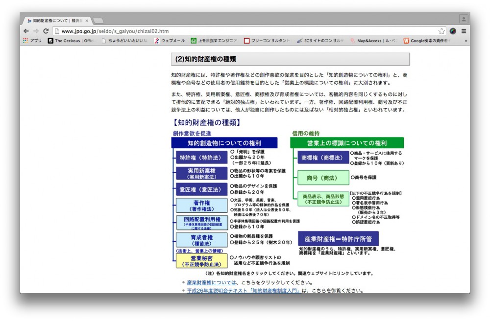Open the フリーコンサルタント bookmark

coord(267,41)
